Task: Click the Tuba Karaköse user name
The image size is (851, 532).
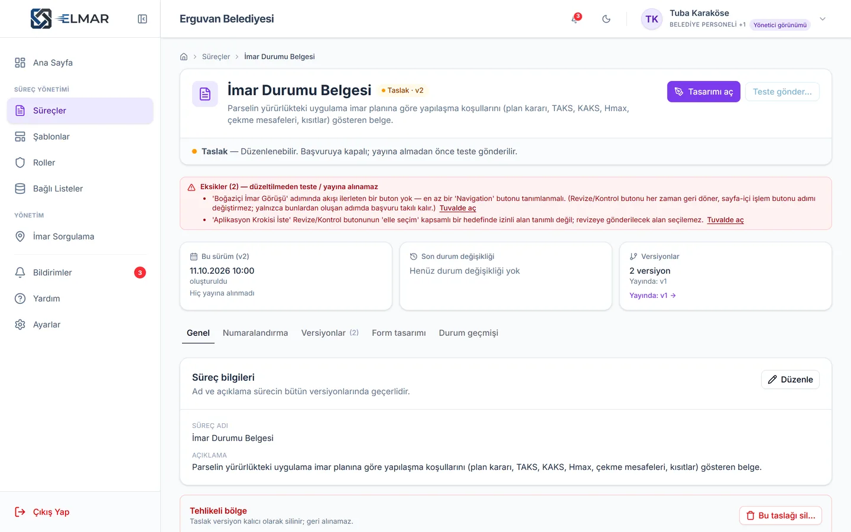Action: tap(699, 13)
